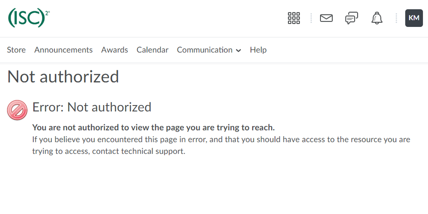Click the bold "You are not authorized" message
The image size is (428, 214).
(153, 128)
